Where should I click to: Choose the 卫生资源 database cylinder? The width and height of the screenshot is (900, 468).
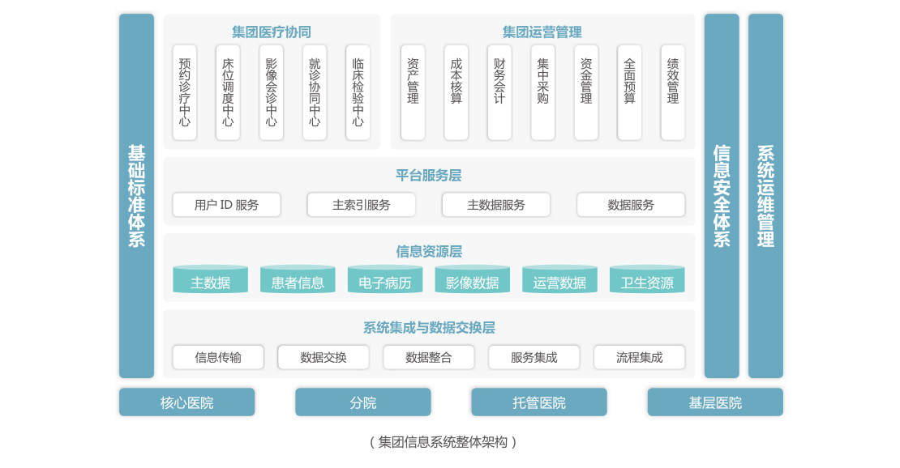(x=647, y=279)
